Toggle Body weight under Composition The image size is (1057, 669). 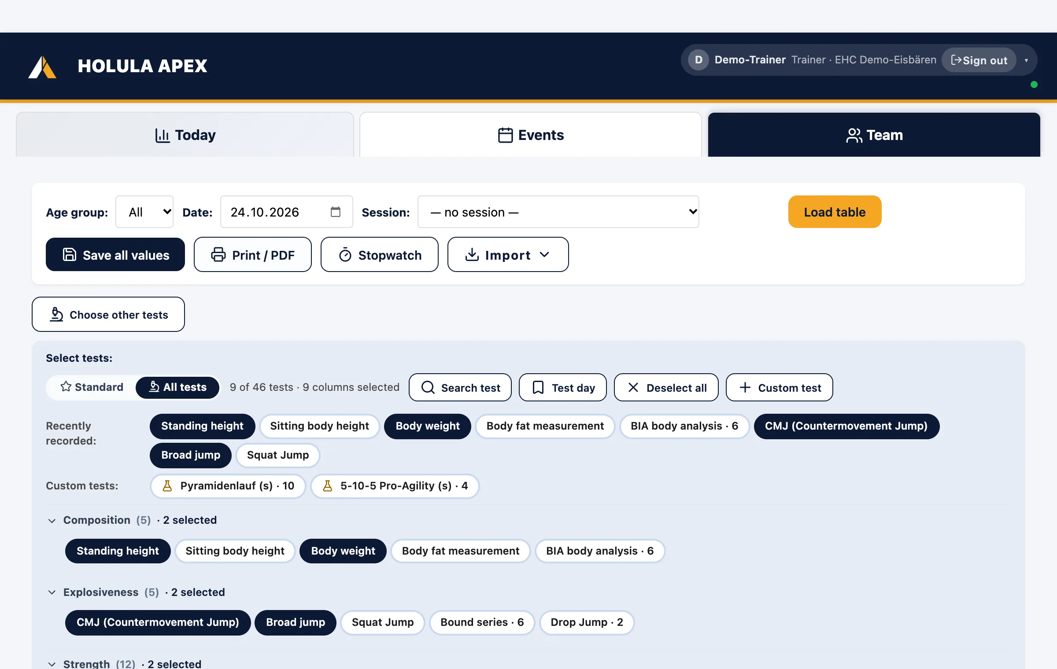pyautogui.click(x=343, y=551)
